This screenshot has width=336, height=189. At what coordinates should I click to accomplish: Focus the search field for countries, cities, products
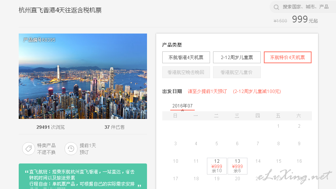[x=305, y=7]
